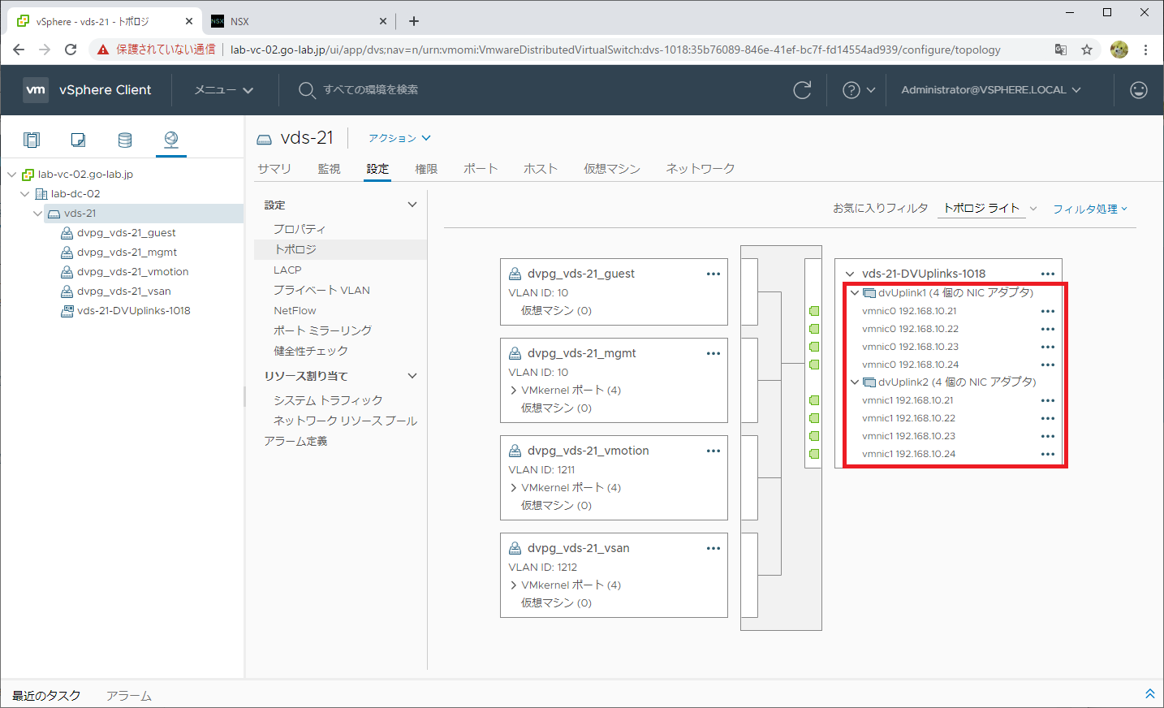This screenshot has width=1164, height=708.
Task: Open the フィルタ処理 dropdown
Action: (1090, 209)
